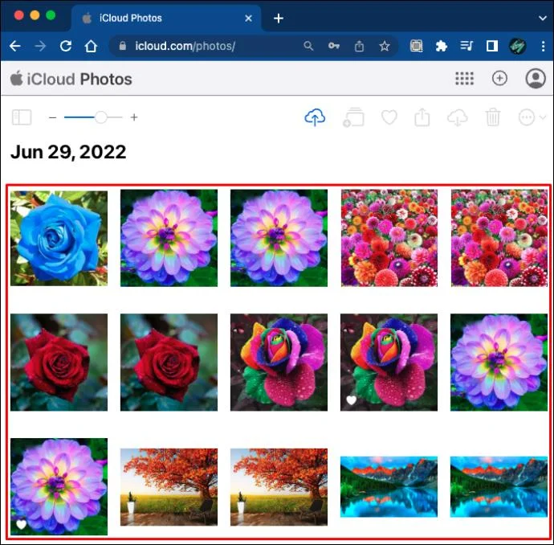Toggle favorite heart on rainbow rose photo

coord(351,400)
